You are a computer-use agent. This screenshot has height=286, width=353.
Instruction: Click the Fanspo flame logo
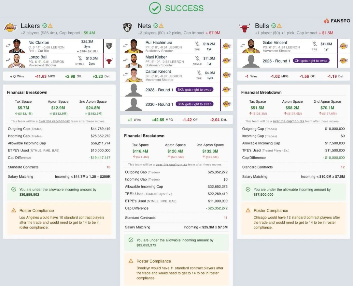(x=326, y=21)
